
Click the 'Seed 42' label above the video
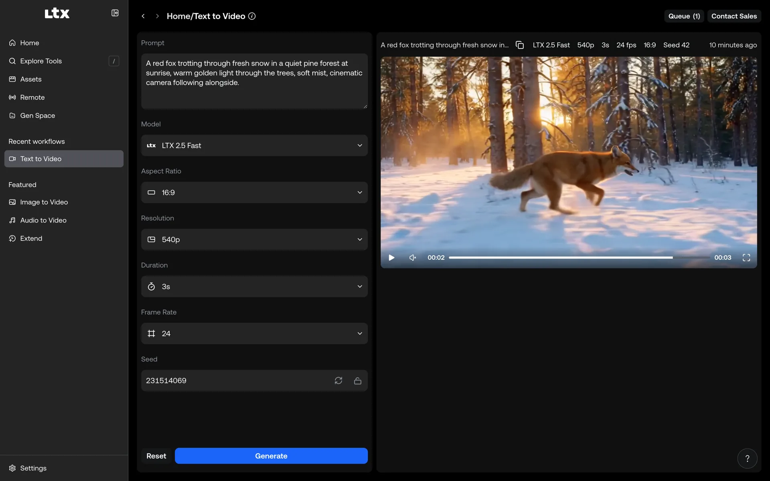click(x=676, y=45)
